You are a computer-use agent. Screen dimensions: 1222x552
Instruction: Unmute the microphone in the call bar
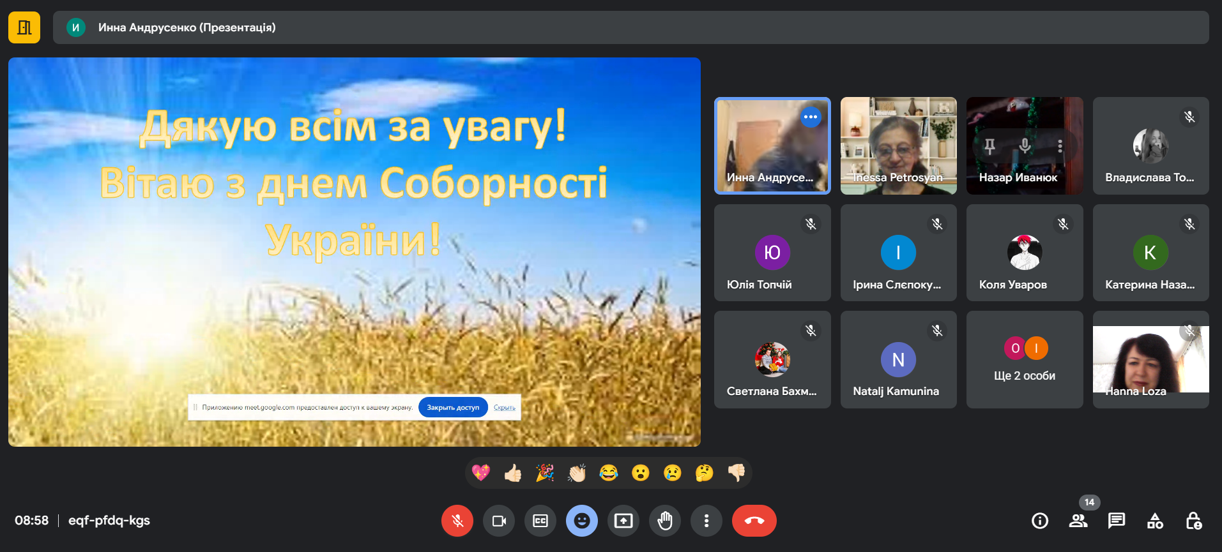tap(457, 521)
